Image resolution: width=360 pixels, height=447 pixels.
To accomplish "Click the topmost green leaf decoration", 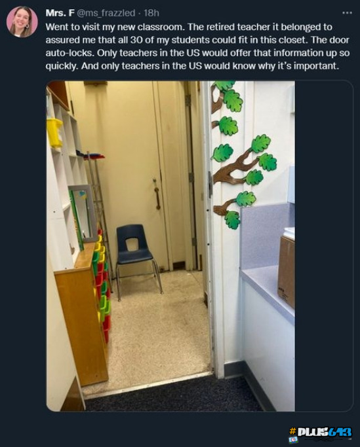I will click(x=225, y=85).
